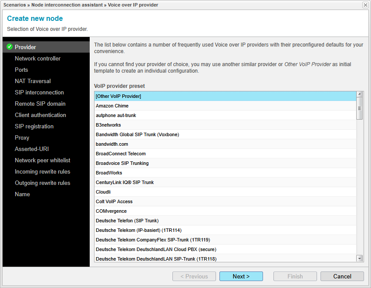Cancel the node creation wizard

[342, 276]
